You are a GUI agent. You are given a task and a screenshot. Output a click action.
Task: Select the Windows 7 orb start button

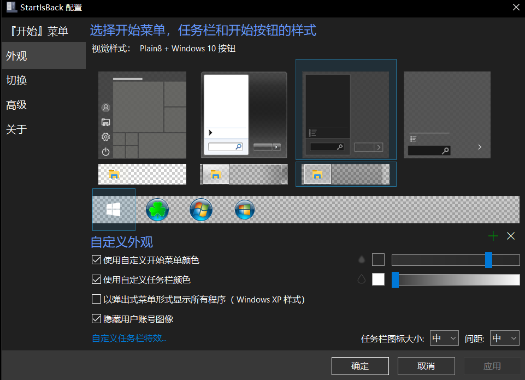(x=200, y=210)
